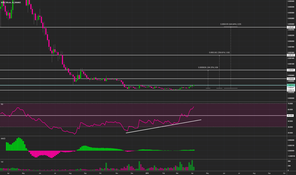The width and height of the screenshot is (296, 175).
Task: Click the 40.0000 RSI axis value
Action: (290, 121)
